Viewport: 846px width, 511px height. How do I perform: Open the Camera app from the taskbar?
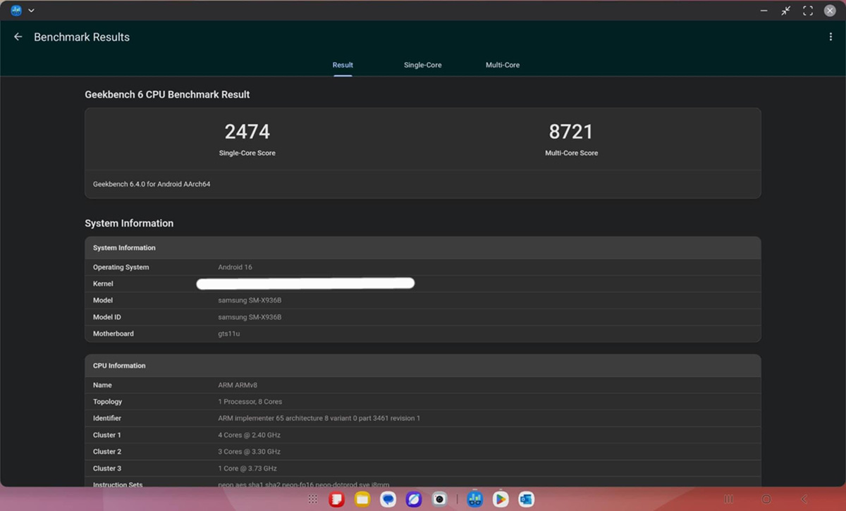[x=439, y=499]
